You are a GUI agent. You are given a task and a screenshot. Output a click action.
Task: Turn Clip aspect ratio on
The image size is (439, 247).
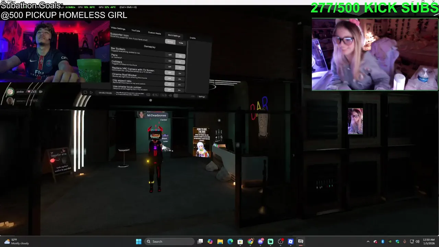tap(179, 85)
